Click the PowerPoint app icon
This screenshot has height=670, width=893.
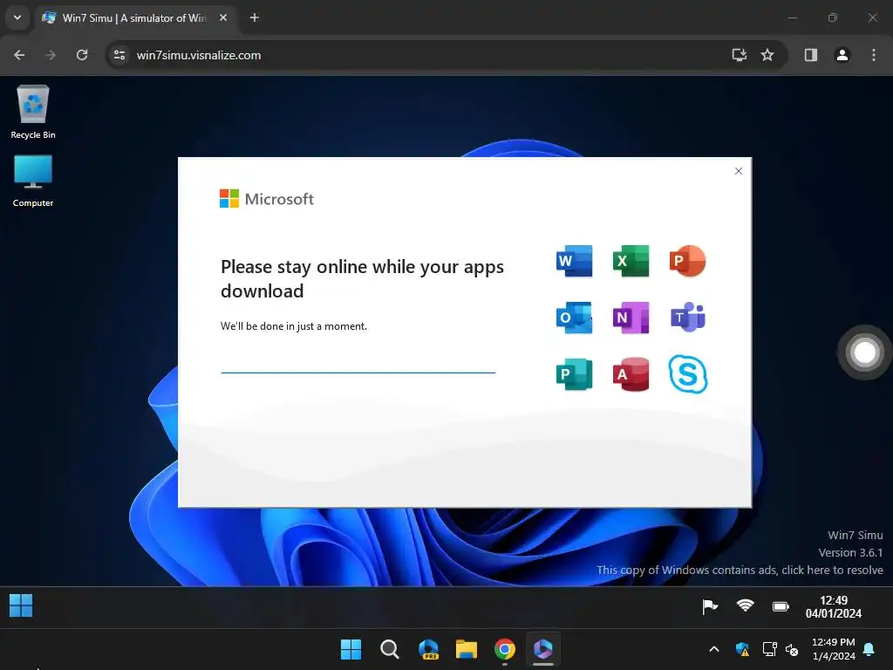coord(687,261)
